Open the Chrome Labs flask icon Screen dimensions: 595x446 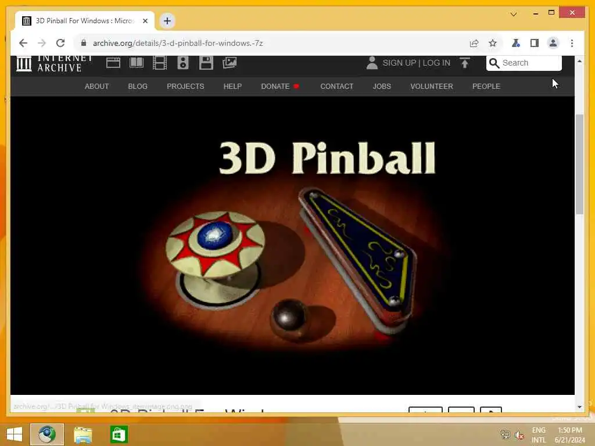(516, 43)
